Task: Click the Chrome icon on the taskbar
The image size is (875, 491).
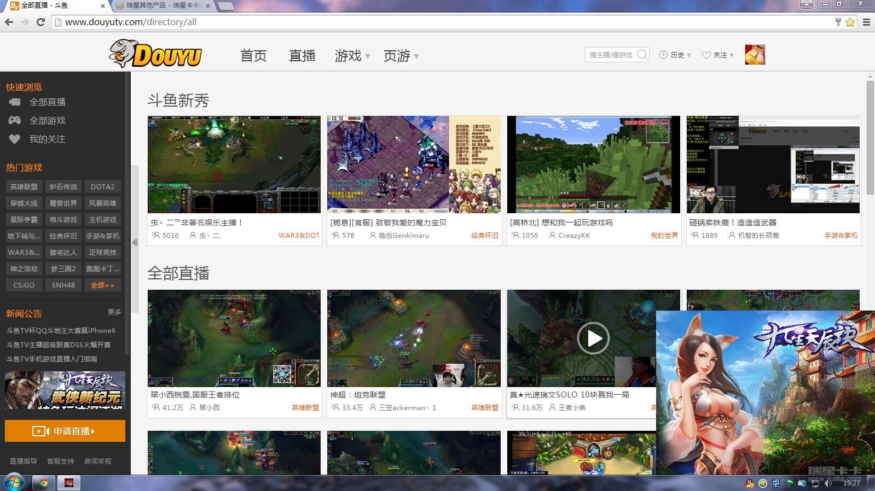Action: (43, 483)
